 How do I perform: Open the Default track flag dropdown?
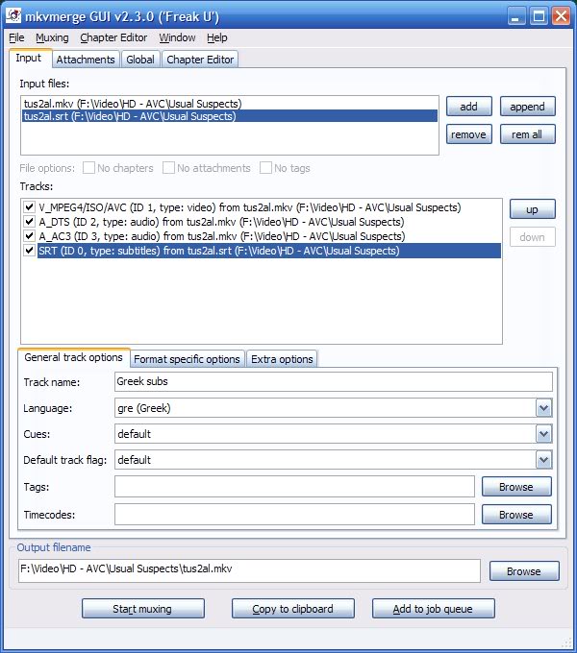click(x=544, y=460)
